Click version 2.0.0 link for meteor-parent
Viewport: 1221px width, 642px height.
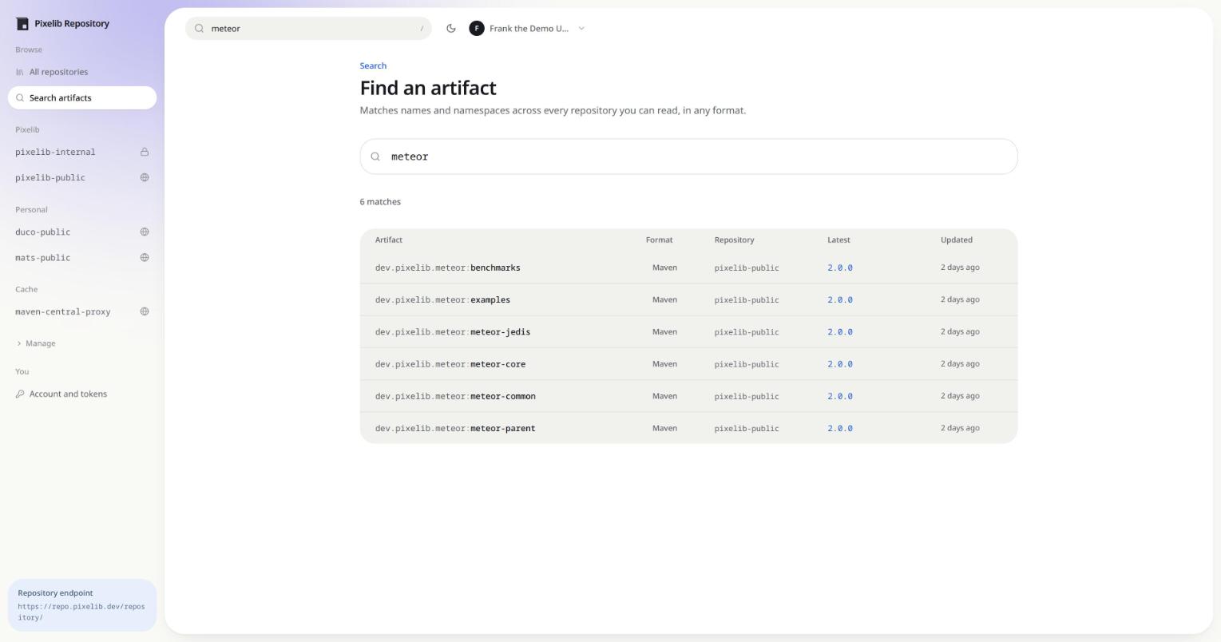pyautogui.click(x=840, y=428)
